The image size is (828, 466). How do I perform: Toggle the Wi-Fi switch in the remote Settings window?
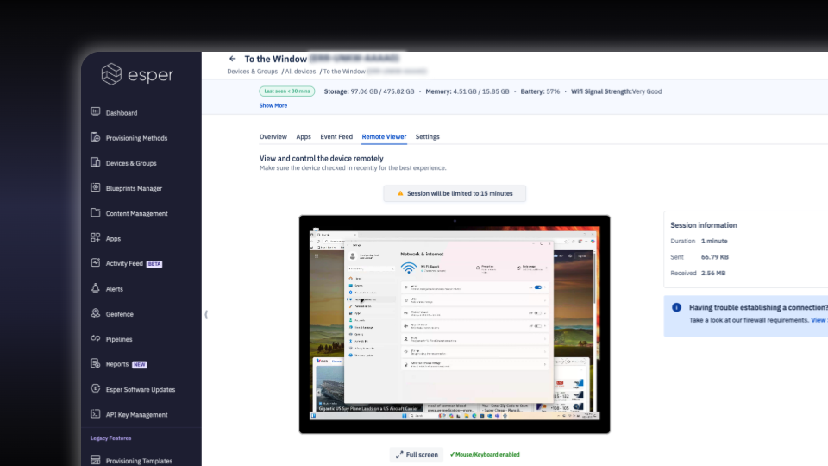(537, 287)
